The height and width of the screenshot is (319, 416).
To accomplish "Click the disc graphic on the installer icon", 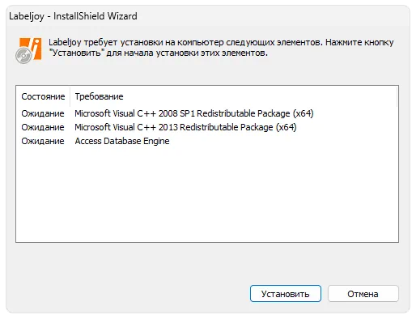I will point(23,56).
